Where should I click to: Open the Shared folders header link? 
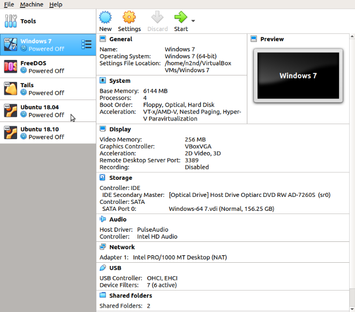pos(131,295)
